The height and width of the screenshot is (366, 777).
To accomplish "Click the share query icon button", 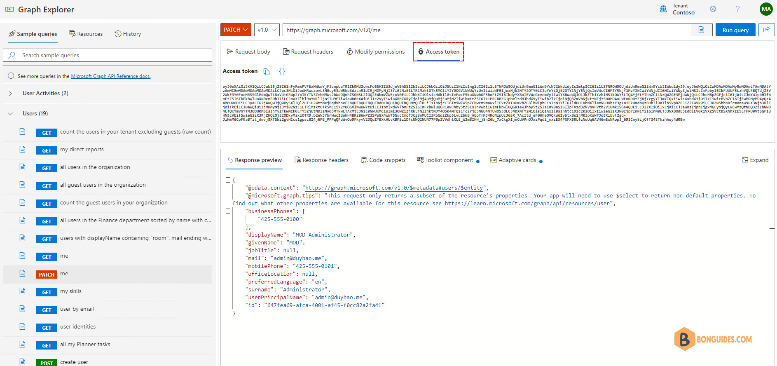I will point(766,30).
